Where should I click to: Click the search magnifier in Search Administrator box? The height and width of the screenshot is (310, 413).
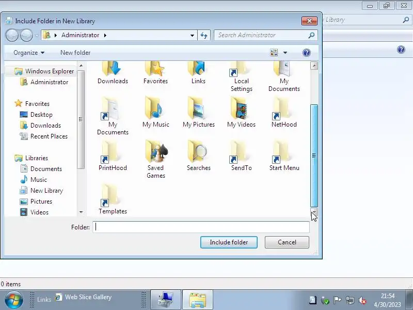[311, 35]
